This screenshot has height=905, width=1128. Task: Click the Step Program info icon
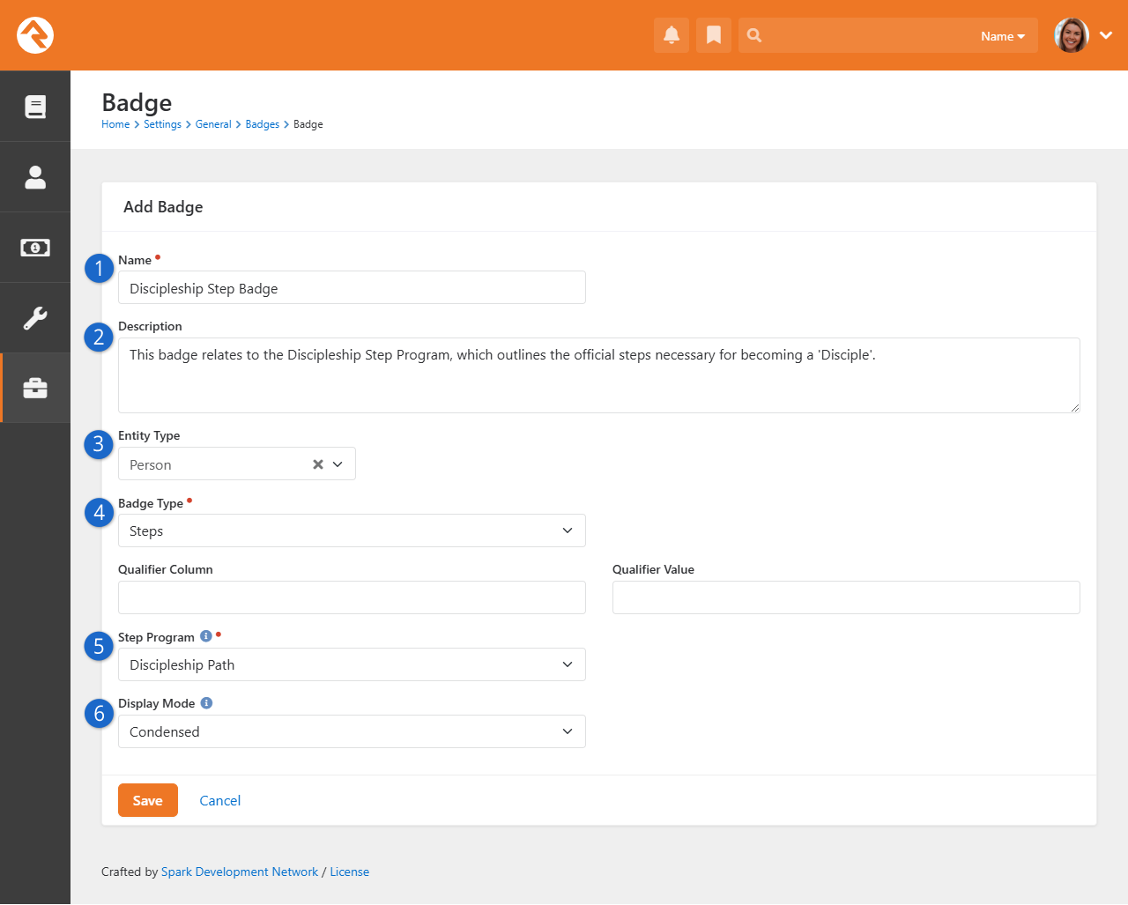pyautogui.click(x=206, y=636)
